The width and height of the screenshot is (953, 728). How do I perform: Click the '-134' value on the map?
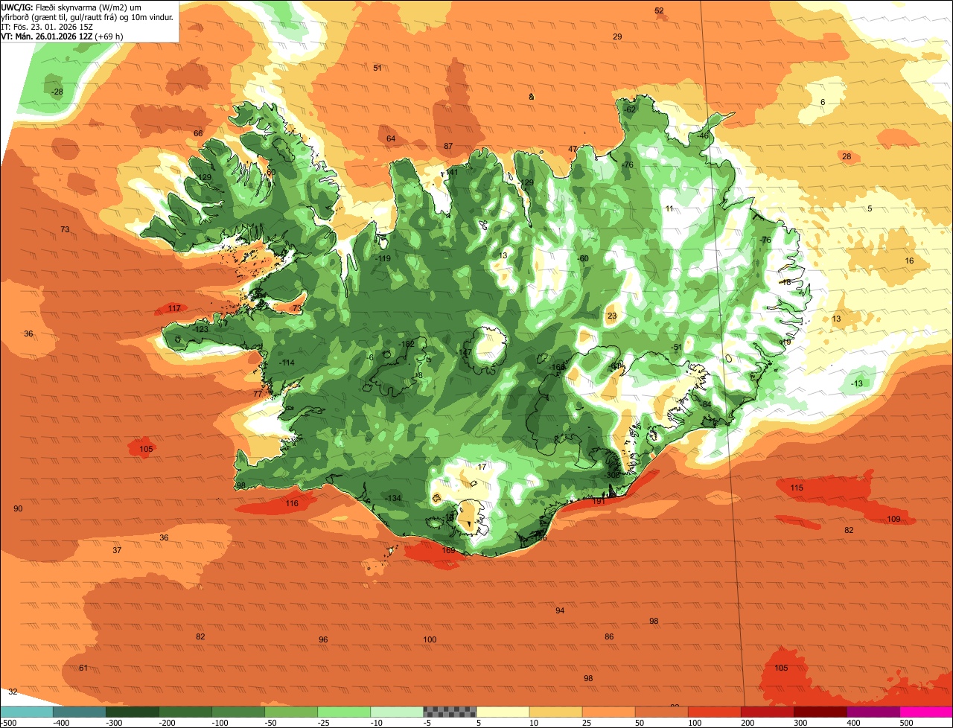[x=392, y=498]
